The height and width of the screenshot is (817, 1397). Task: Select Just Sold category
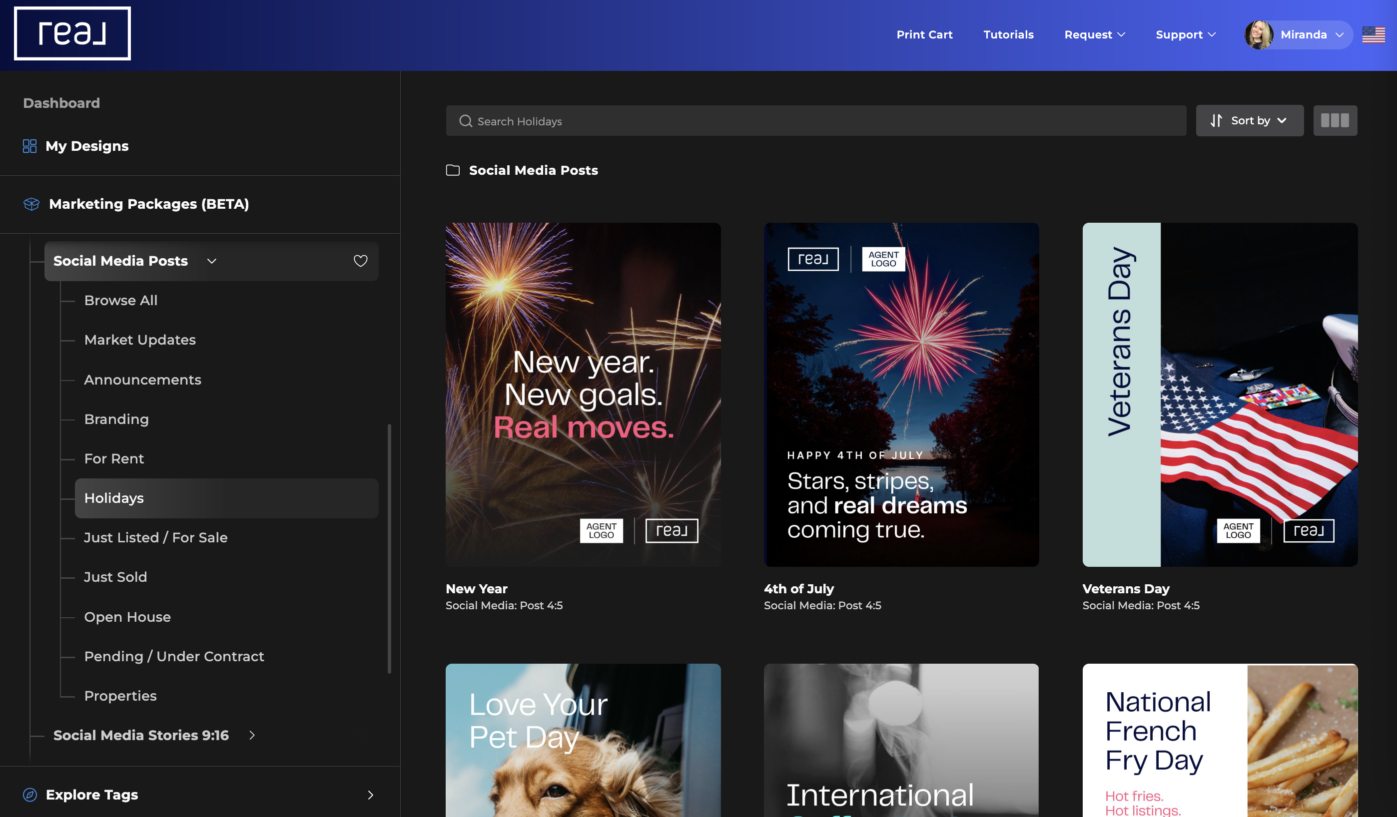[x=115, y=577]
